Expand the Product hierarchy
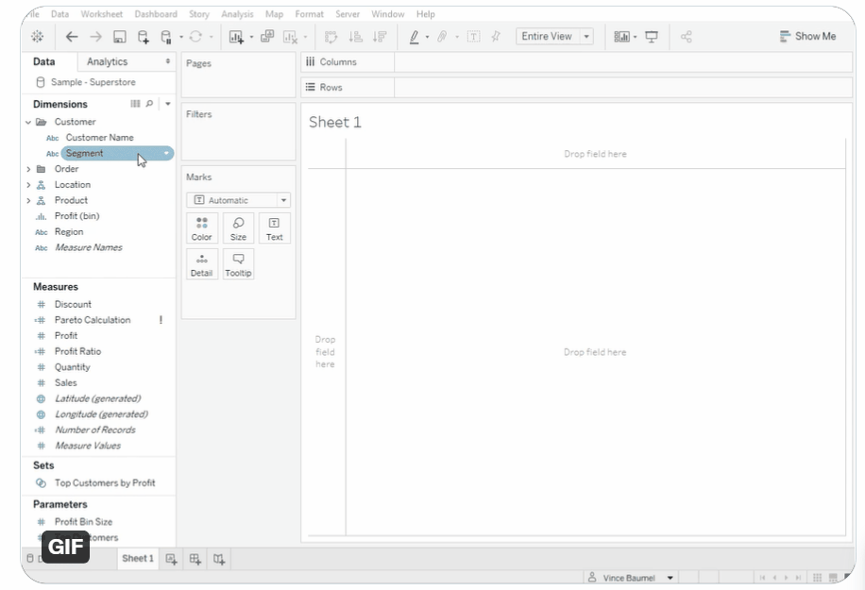 point(28,201)
